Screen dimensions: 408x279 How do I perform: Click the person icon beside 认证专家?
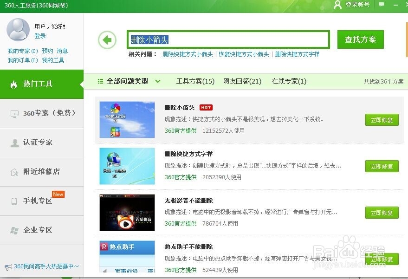(x=14, y=143)
